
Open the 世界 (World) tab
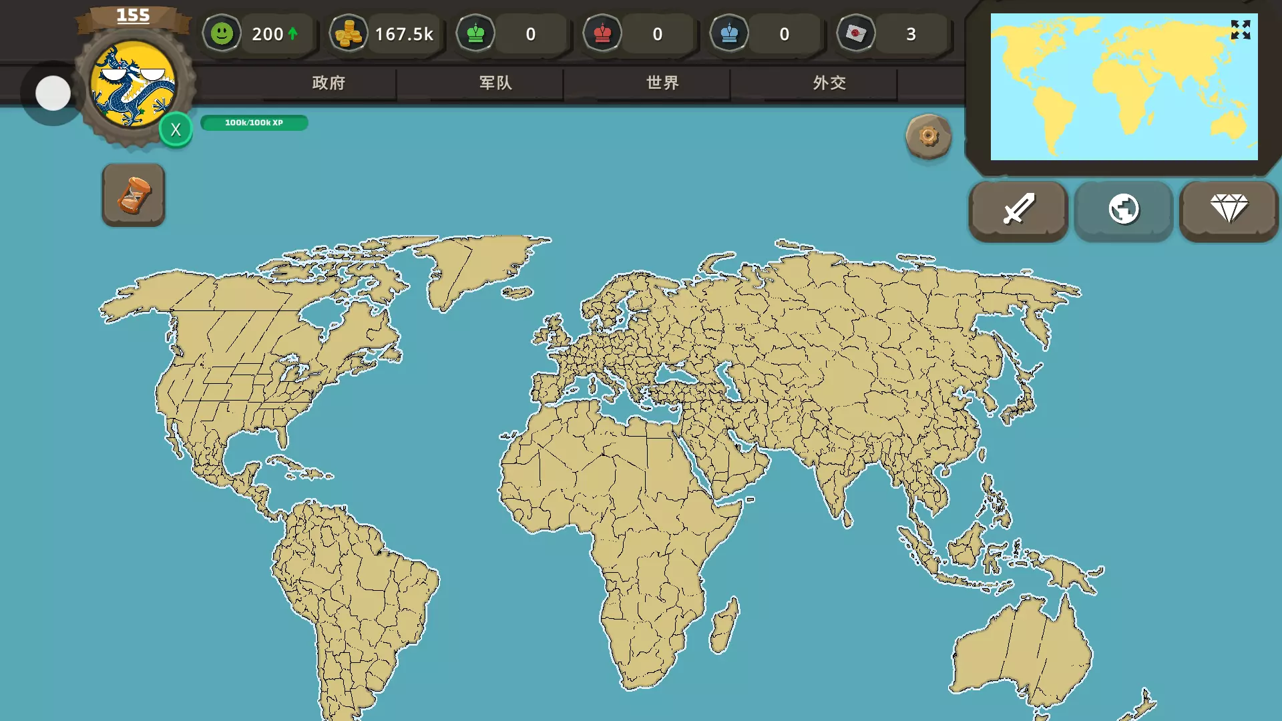[662, 83]
